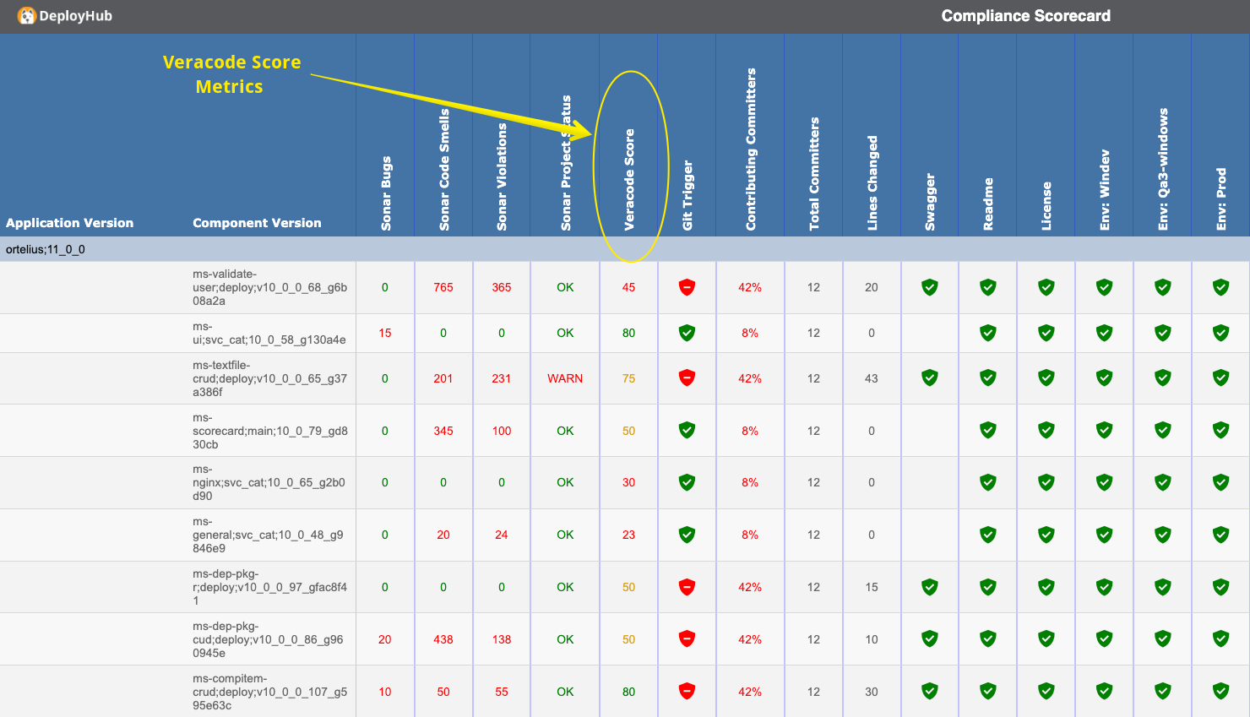Click Lines Changed value 43
This screenshot has width=1250, height=717.
point(872,378)
